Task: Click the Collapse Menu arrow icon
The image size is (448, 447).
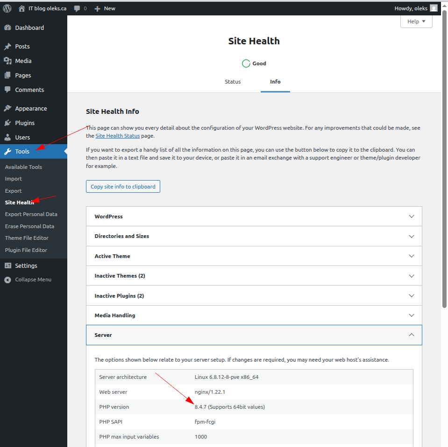Action: 8,280
